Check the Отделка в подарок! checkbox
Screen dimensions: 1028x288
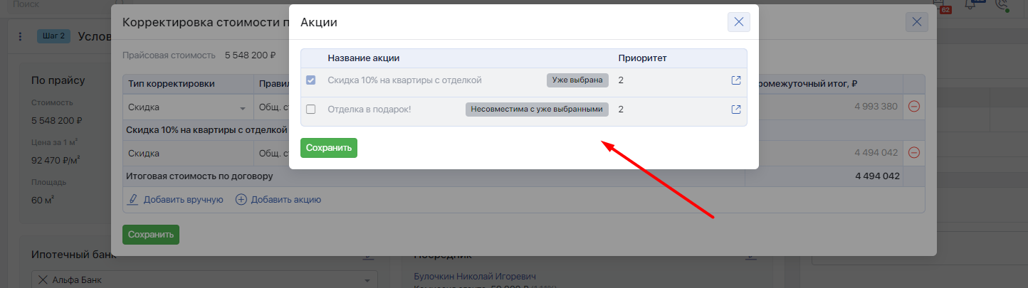pyautogui.click(x=310, y=110)
